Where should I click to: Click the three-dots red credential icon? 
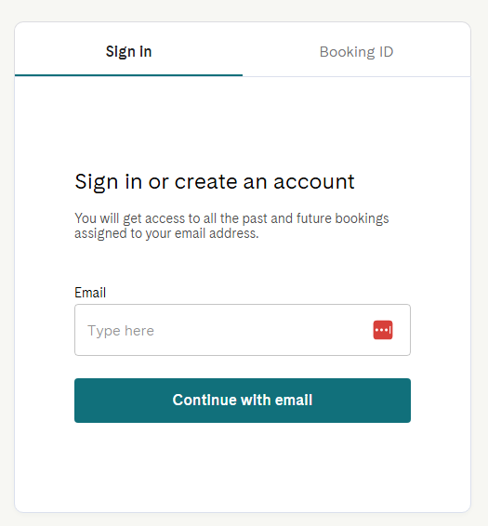point(383,330)
